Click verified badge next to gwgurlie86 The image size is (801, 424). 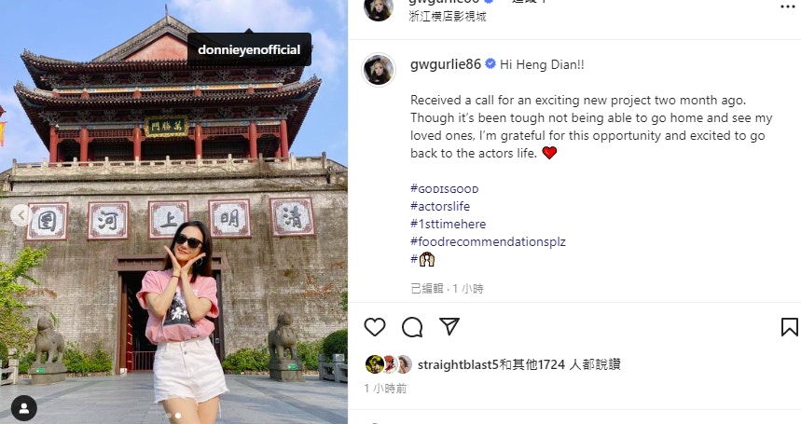point(490,64)
